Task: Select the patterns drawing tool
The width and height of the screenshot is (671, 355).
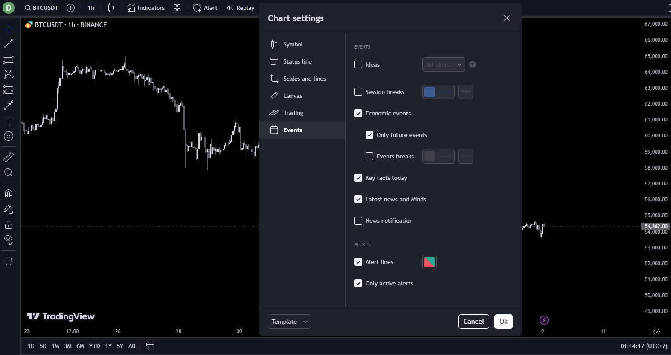Action: (x=9, y=74)
